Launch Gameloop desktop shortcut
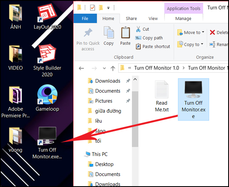This screenshot has width=229, height=187. [x=47, y=98]
